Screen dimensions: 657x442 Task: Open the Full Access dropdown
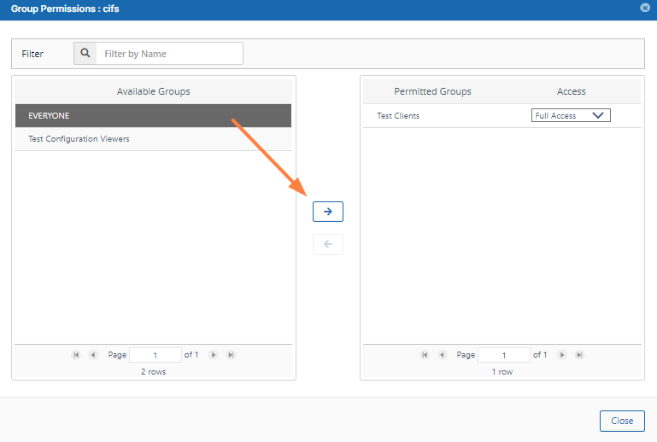click(571, 116)
